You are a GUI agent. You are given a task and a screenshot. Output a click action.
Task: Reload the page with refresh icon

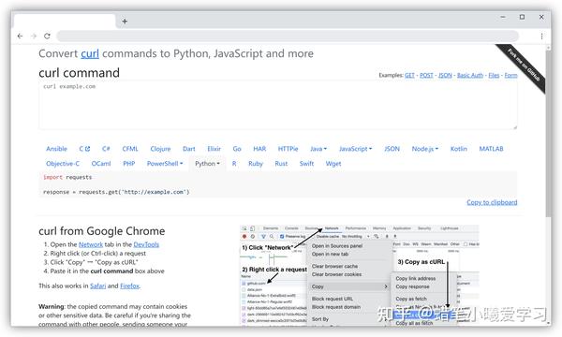click(x=47, y=36)
